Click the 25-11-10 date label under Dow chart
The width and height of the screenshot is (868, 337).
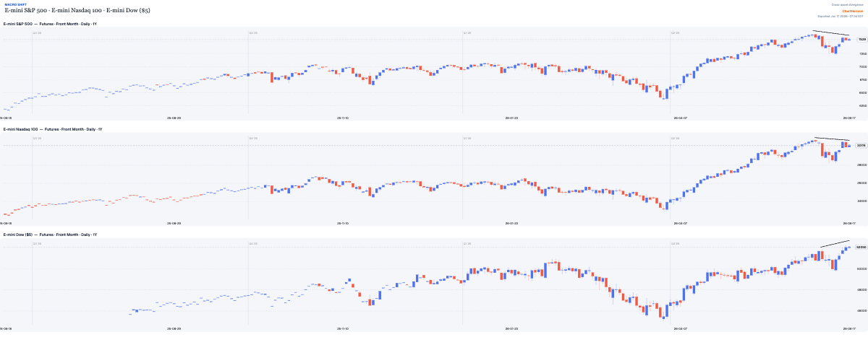[343, 328]
